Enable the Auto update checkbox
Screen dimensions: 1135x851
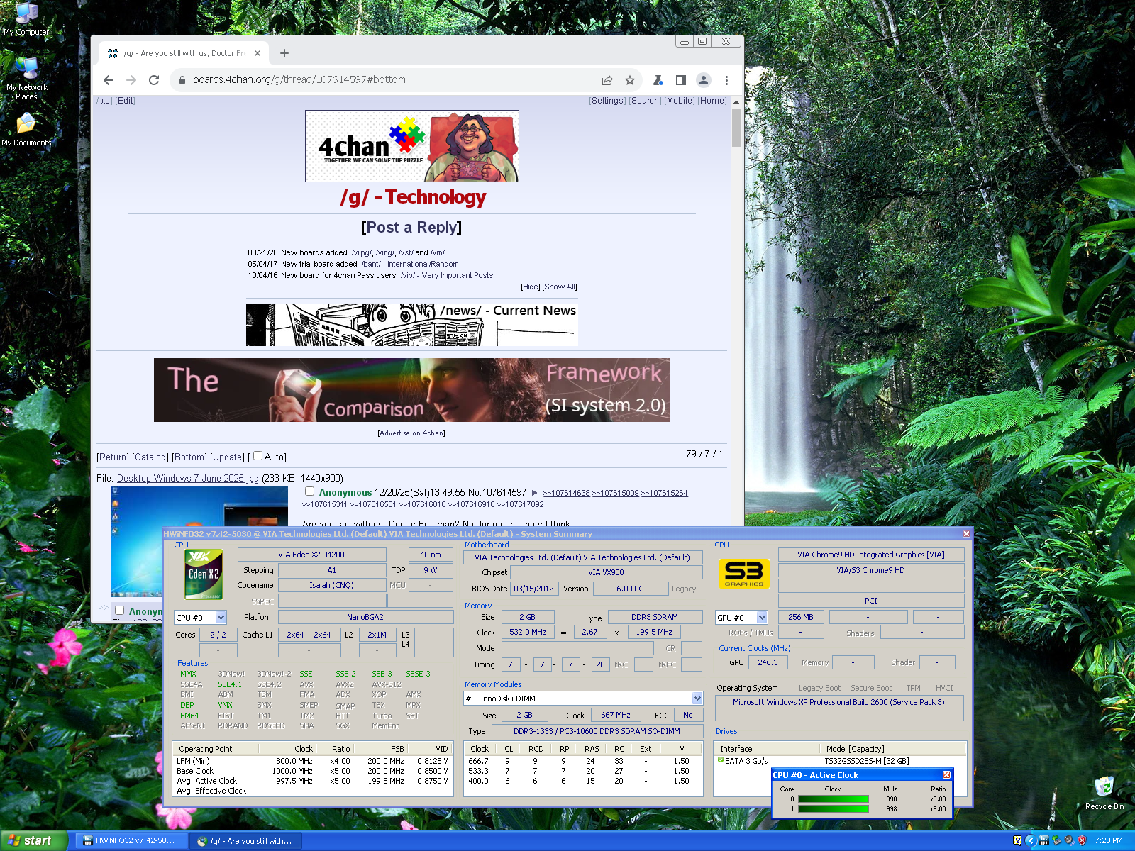pos(258,456)
